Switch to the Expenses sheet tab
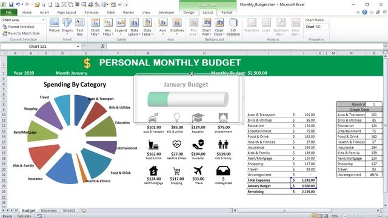Viewport: 388px width, 218px height. [x=48, y=210]
